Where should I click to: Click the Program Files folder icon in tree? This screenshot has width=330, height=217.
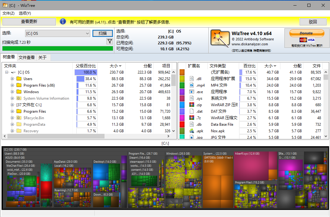tap(19, 111)
